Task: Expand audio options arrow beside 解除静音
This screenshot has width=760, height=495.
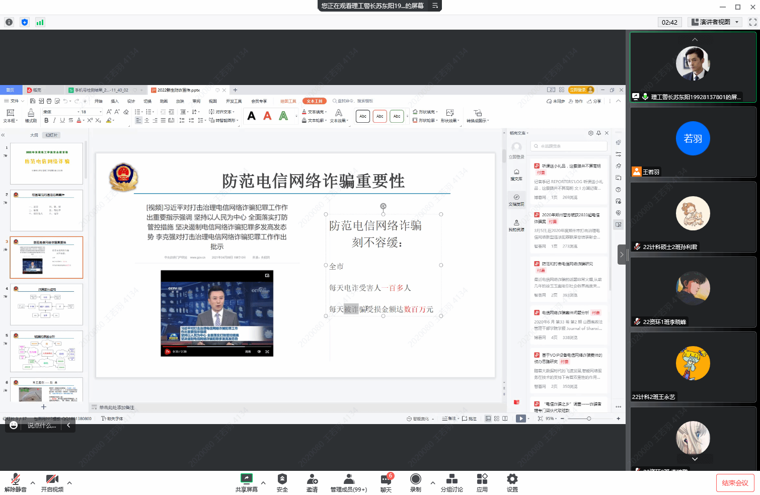Action: coord(33,483)
